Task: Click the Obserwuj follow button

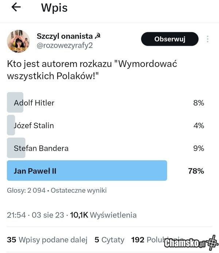Action: pos(170,39)
